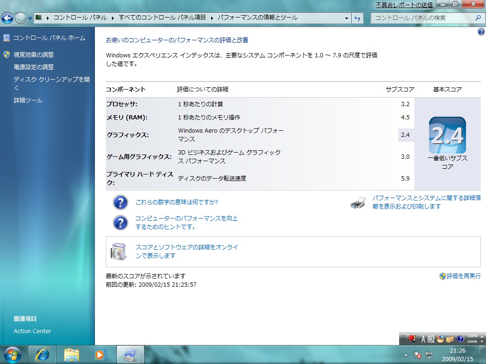Click the プロセッサ subscore 3.2
486x364 pixels.
[405, 104]
